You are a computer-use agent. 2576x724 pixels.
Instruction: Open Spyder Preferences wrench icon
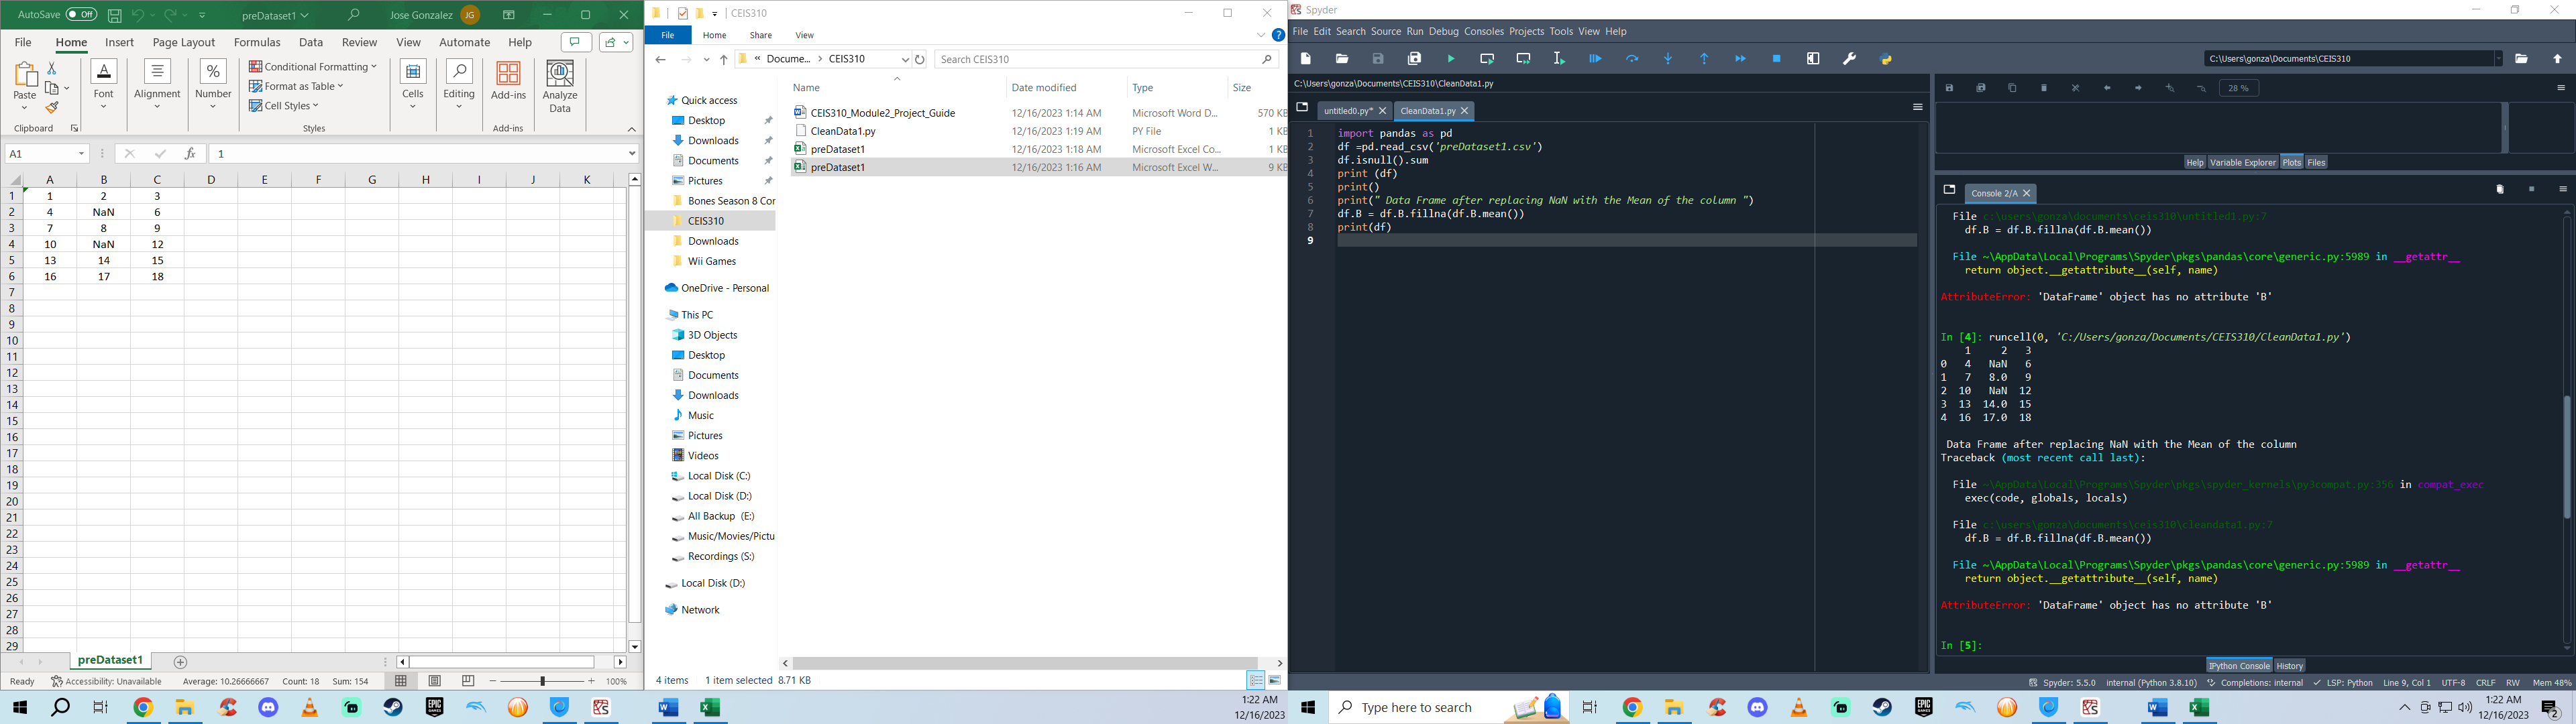point(1849,59)
